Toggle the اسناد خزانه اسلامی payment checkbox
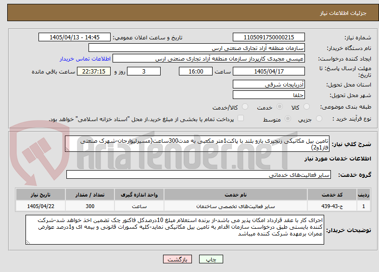The image size is (379, 272). click(240, 118)
